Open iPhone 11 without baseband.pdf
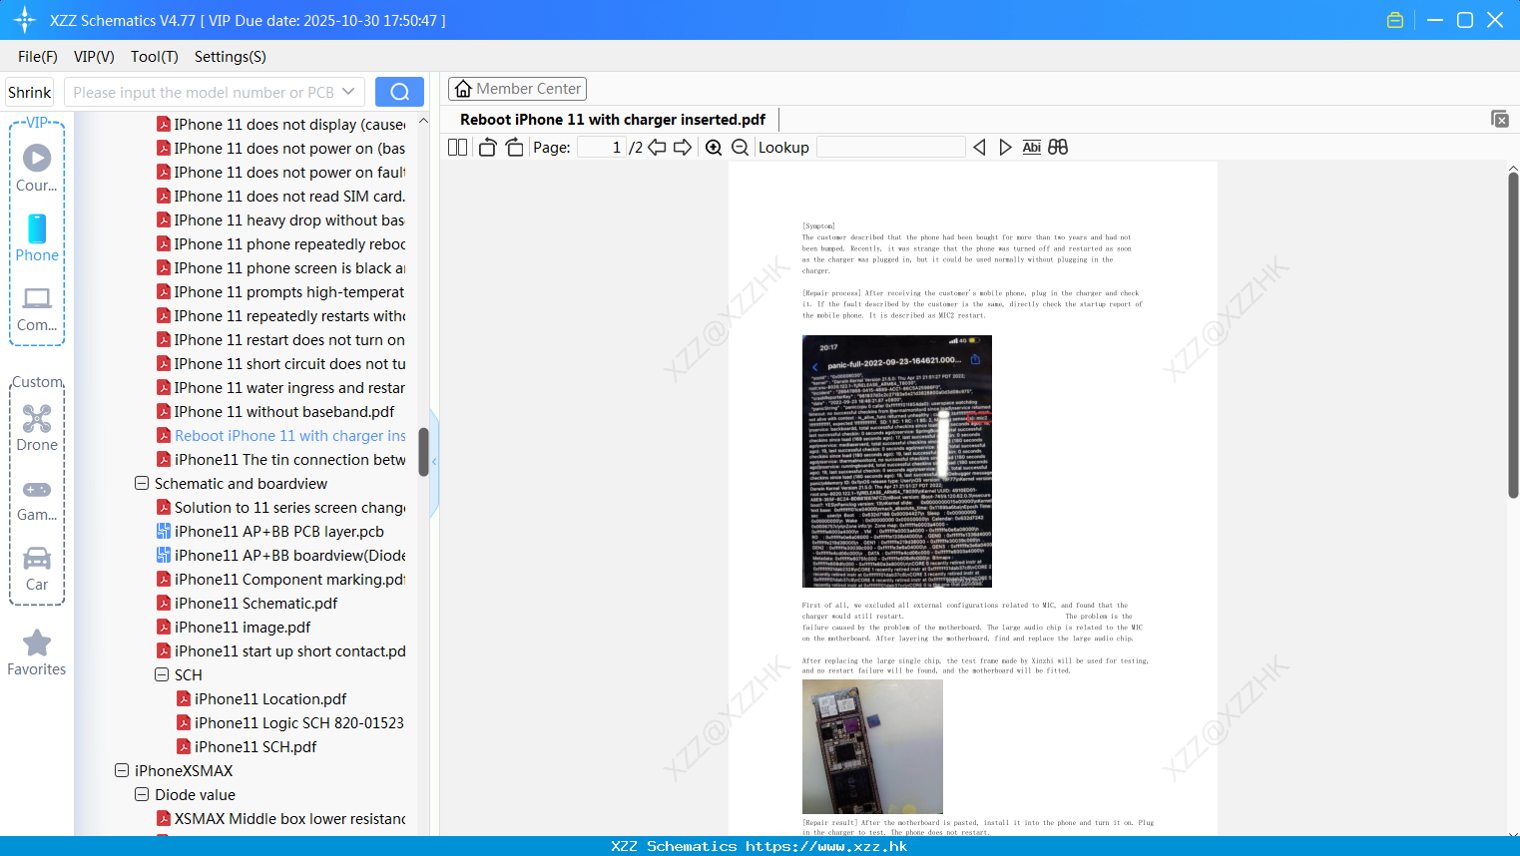Screen dimensions: 1520x856 284,411
